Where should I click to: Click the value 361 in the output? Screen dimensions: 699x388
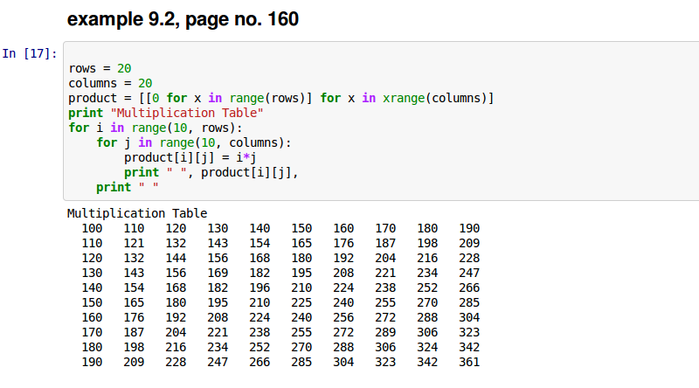click(x=469, y=362)
